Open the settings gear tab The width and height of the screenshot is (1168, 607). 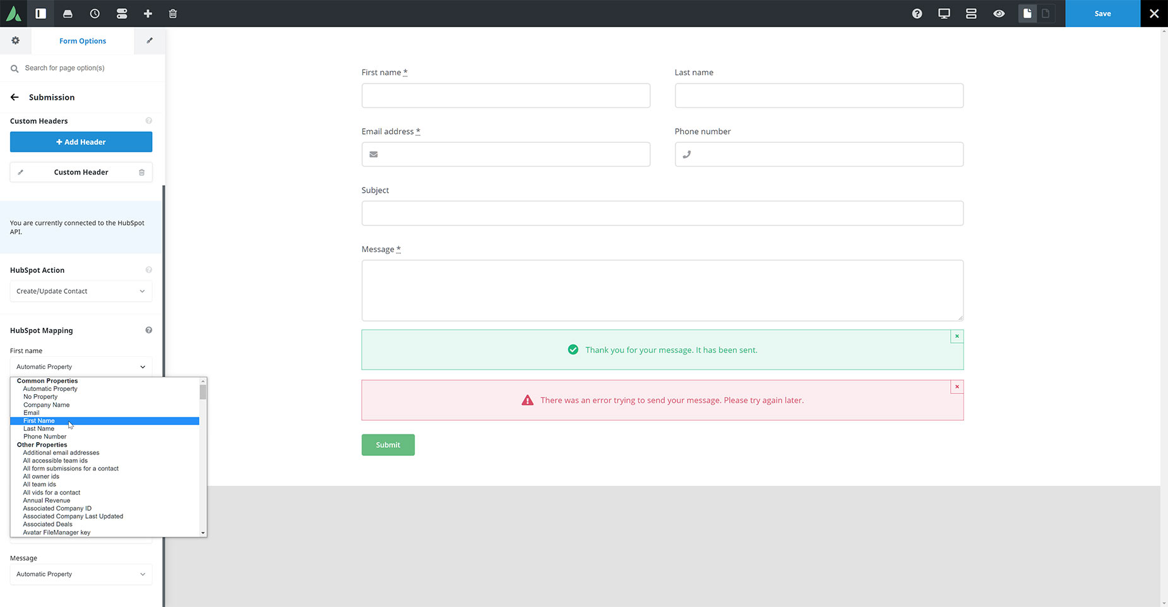(x=16, y=40)
